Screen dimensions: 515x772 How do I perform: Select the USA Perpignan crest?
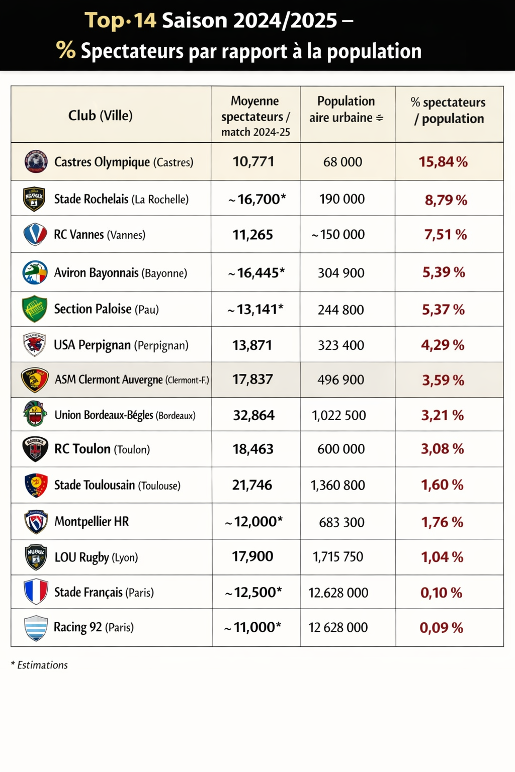[x=35, y=345]
